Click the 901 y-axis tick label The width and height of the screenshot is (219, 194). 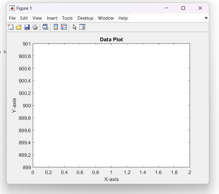(x=27, y=44)
